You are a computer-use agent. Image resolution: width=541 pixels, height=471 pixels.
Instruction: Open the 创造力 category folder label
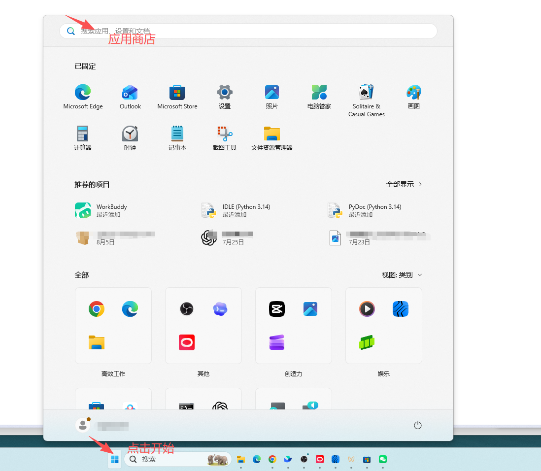coord(294,373)
